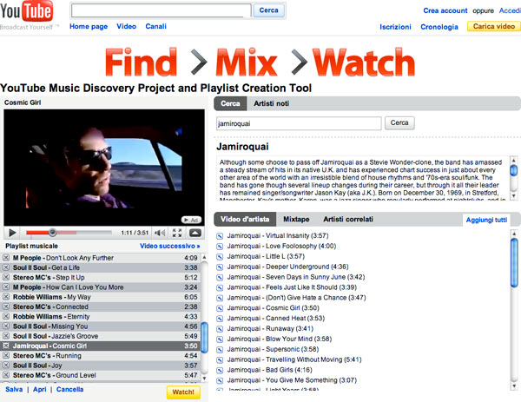Add Blow Your Mind to playlist icon

click(x=220, y=339)
